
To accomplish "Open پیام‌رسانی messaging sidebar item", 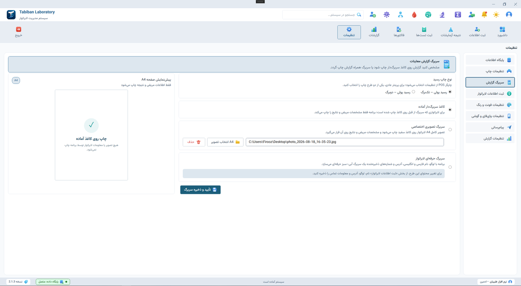I will tap(490, 127).
